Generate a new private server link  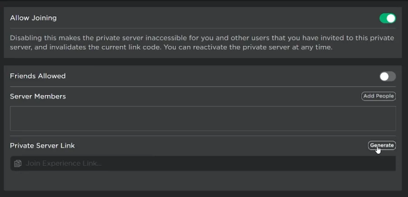(382, 145)
